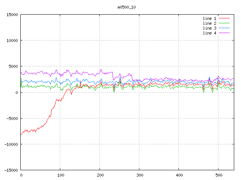The image size is (241, 180).
Task: Click the red legend sample for line 1
Action: 224,18
